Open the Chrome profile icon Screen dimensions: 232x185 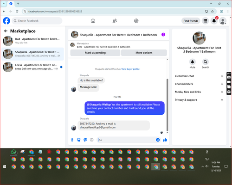coord(221,11)
